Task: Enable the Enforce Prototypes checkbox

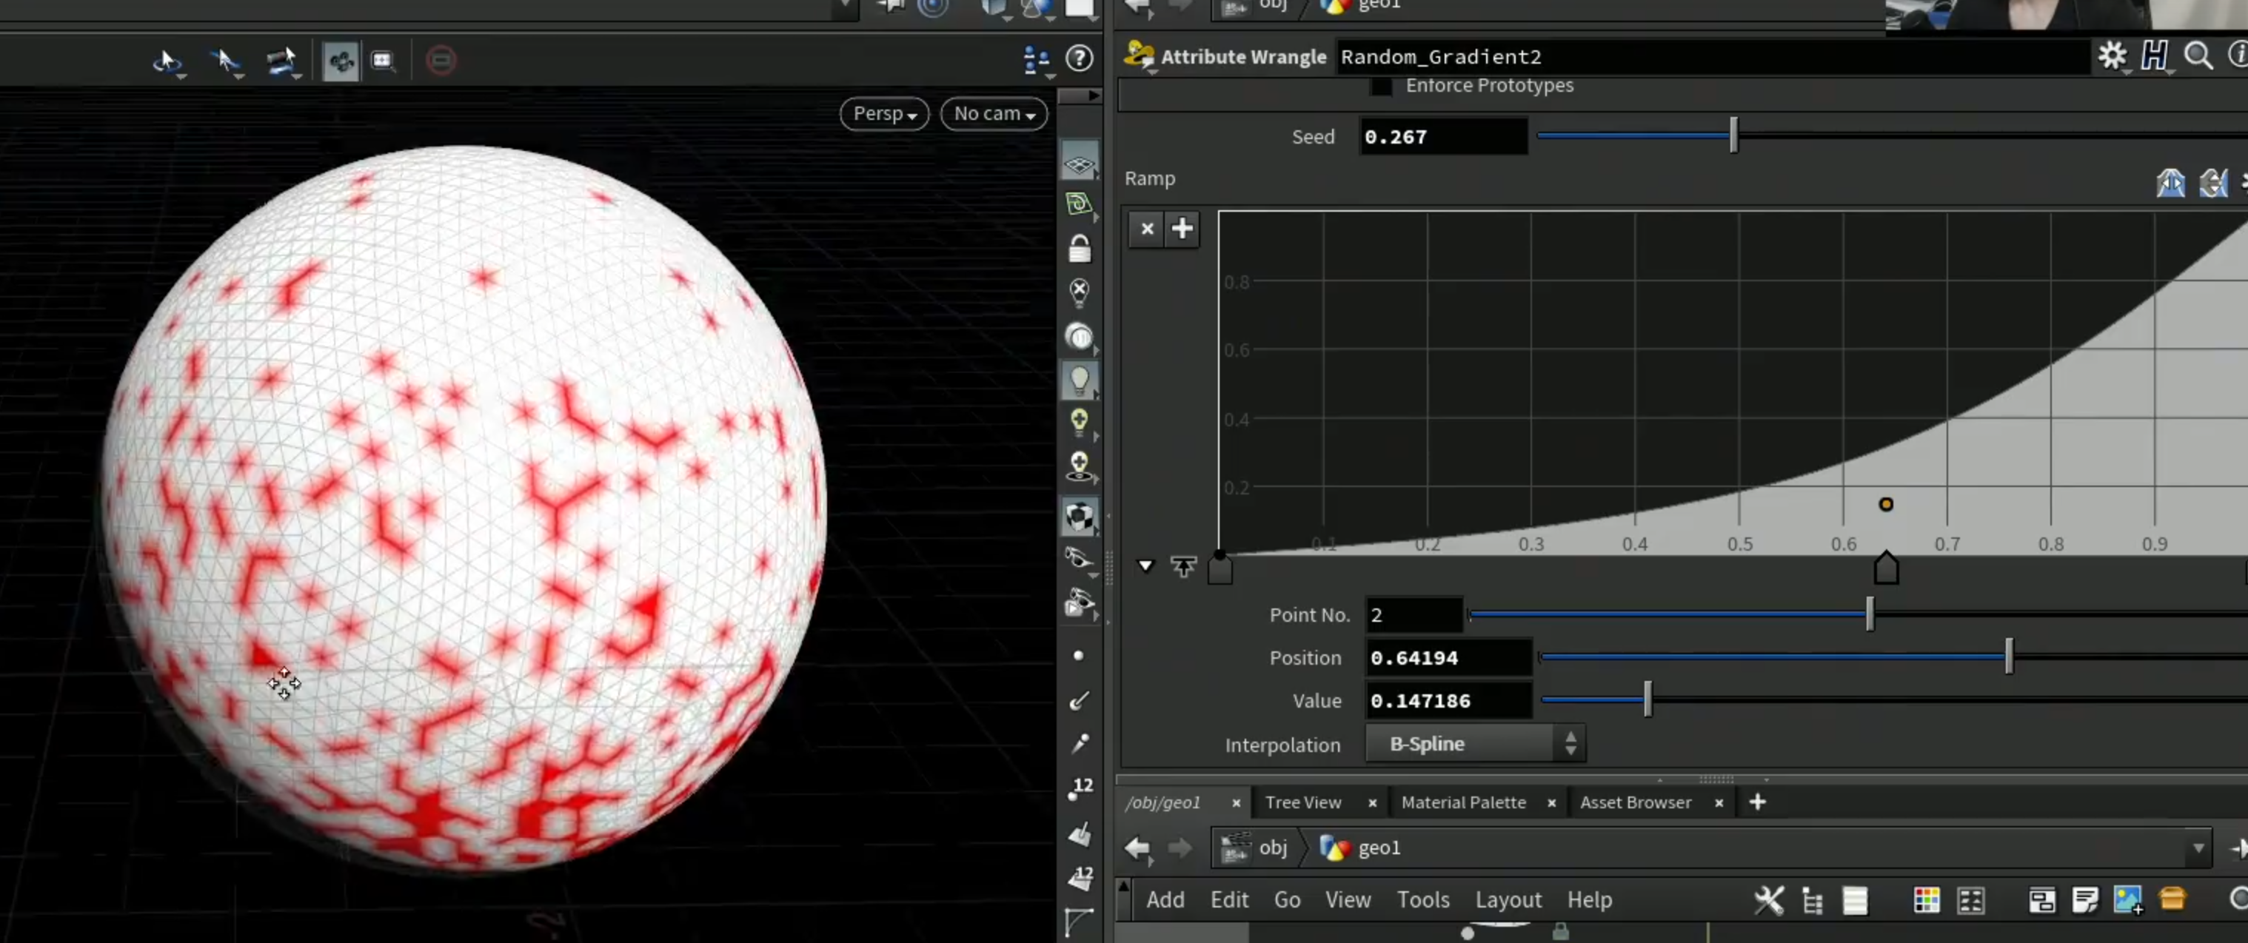Action: coord(1380,85)
